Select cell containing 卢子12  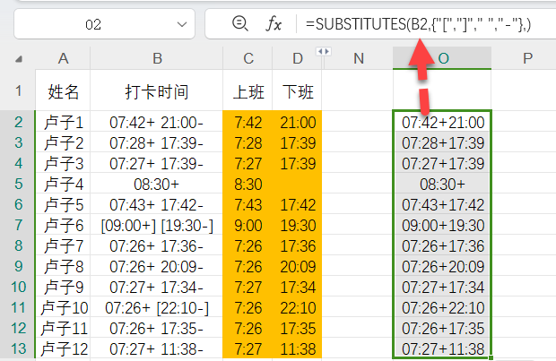63,348
